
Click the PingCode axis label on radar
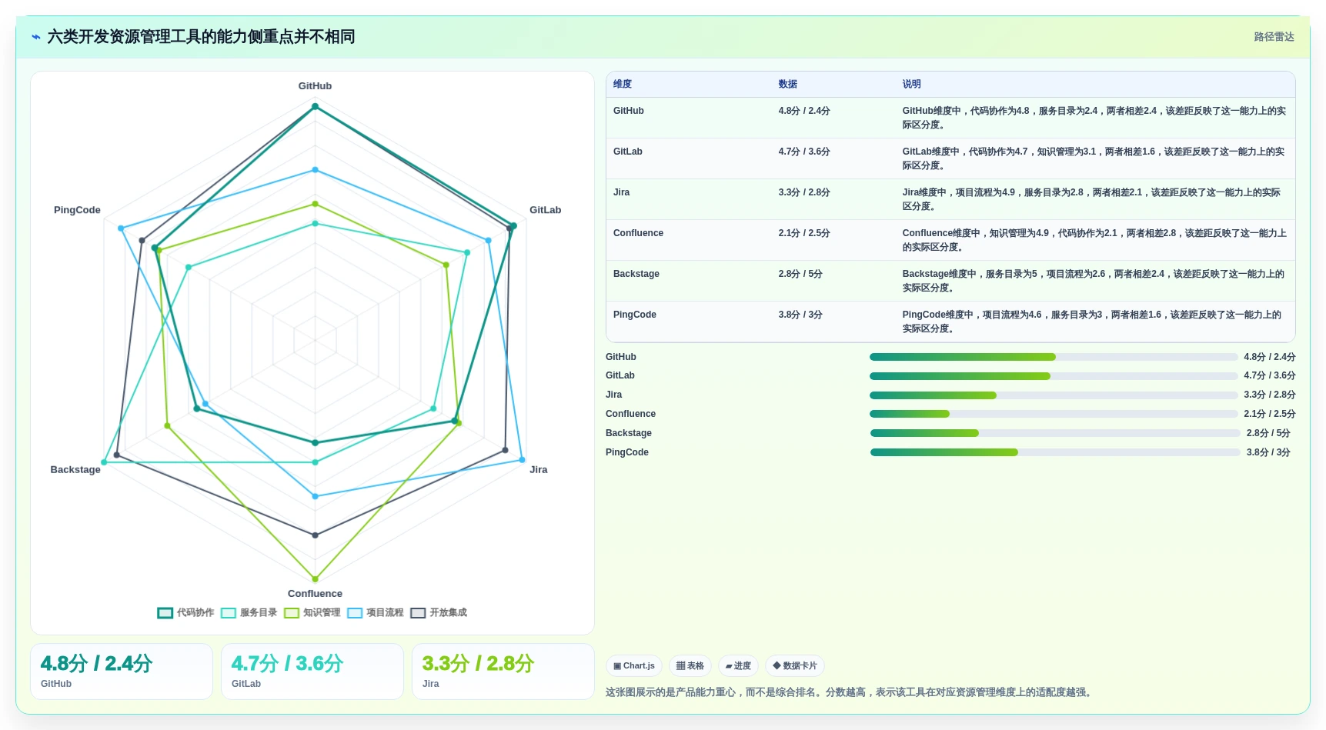point(77,210)
